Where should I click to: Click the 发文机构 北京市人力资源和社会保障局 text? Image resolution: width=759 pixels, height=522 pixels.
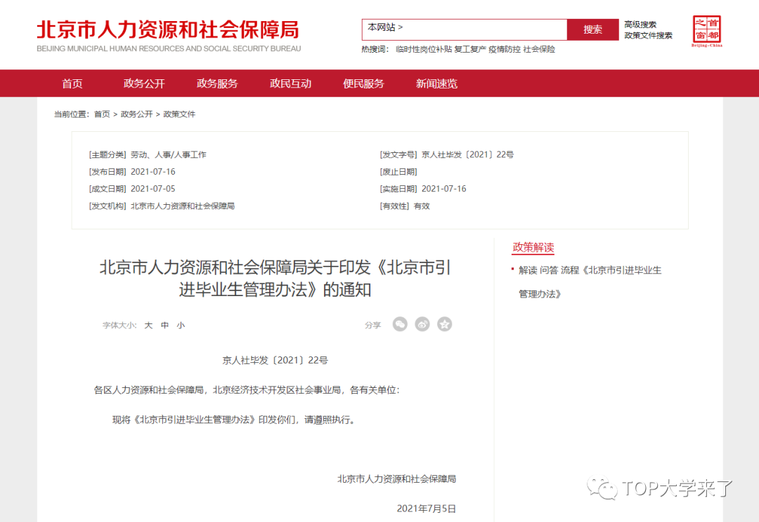pyautogui.click(x=183, y=206)
